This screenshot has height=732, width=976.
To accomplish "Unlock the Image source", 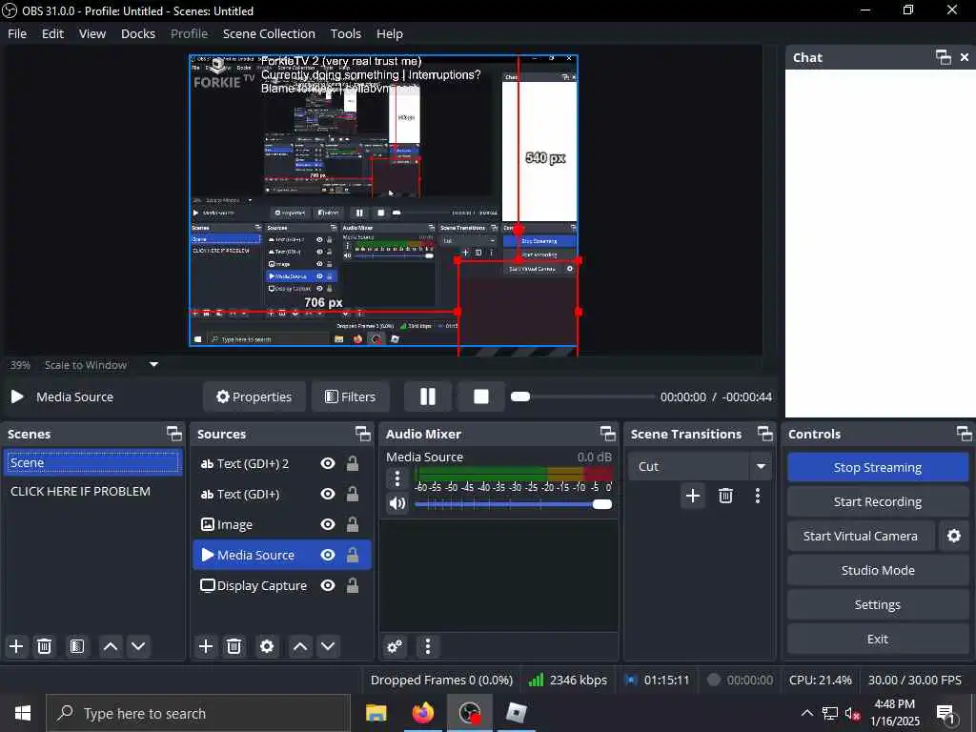I will click(x=353, y=525).
